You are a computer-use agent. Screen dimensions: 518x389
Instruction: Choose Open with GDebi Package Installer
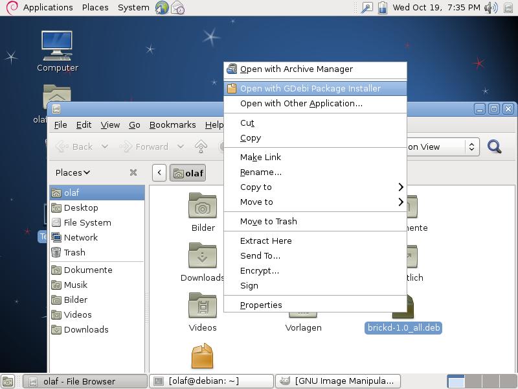(310, 88)
